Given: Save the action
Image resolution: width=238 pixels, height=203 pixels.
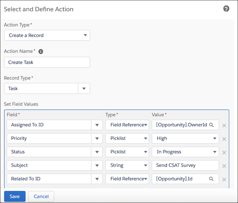Looking at the screenshot, I should click(x=15, y=196).
